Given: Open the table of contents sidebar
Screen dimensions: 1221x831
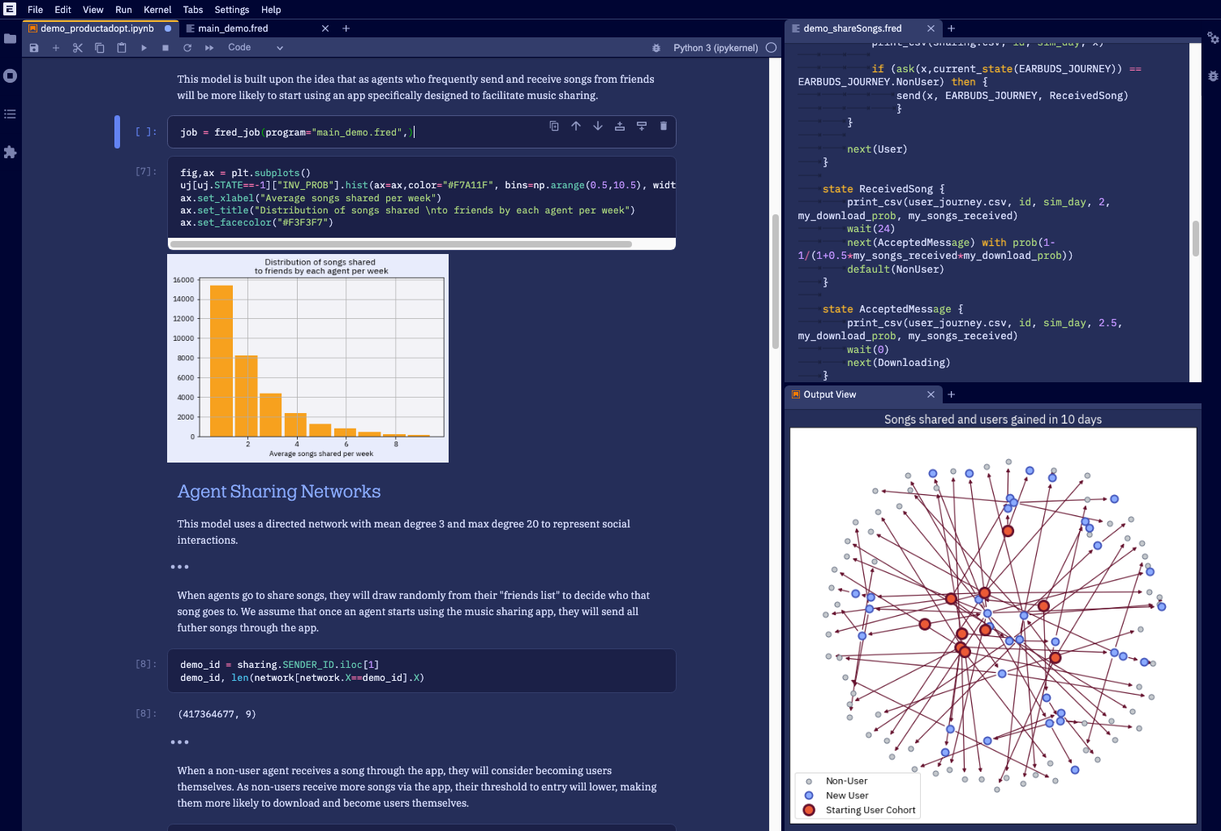Looking at the screenshot, I should pyautogui.click(x=11, y=114).
